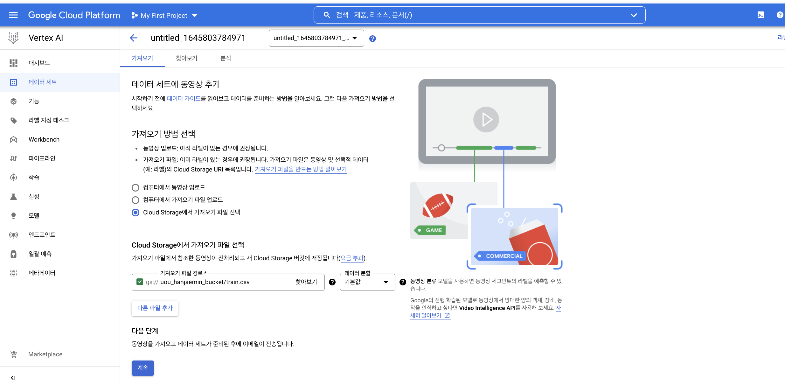Open My First Project selector dropdown
The height and width of the screenshot is (385, 785).
pos(164,15)
